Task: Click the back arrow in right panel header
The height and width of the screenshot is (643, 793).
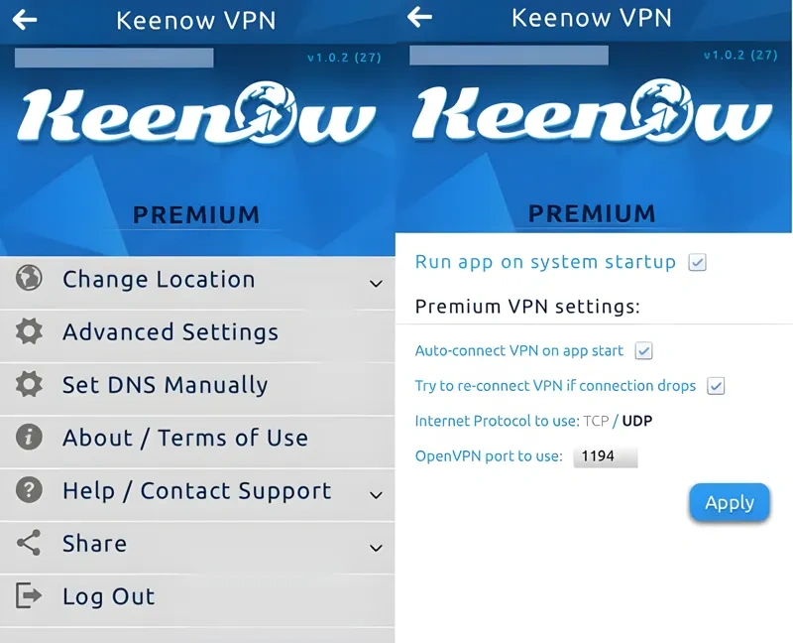Action: (x=419, y=17)
